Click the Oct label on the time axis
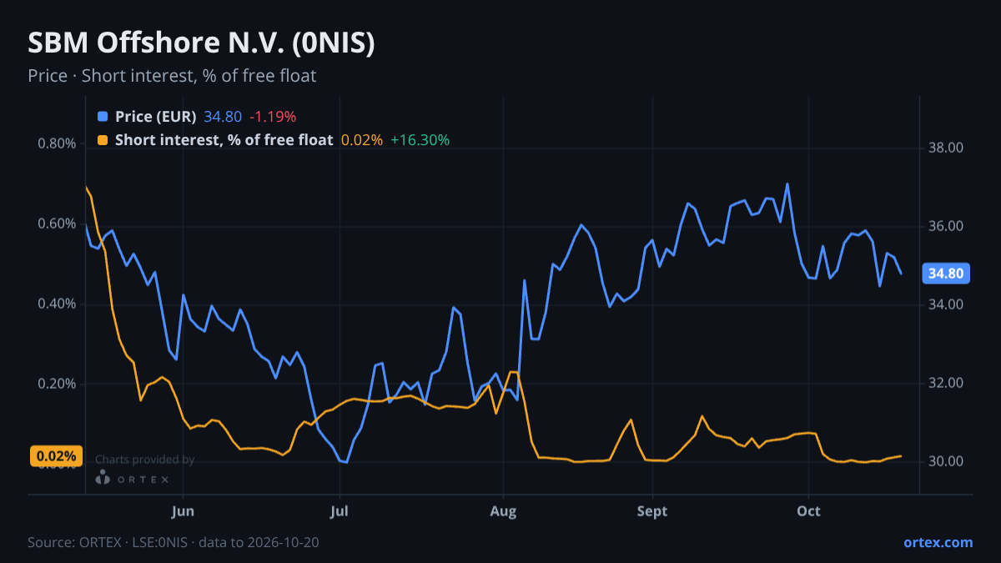 coord(808,511)
